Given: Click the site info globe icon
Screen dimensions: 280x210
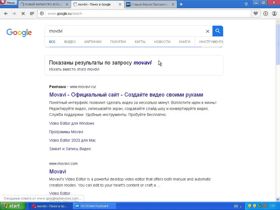Looking at the screenshot, I should point(42,14).
